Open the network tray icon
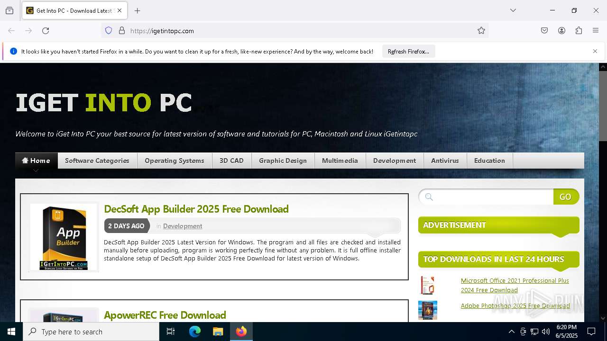The height and width of the screenshot is (341, 607). 534,332
